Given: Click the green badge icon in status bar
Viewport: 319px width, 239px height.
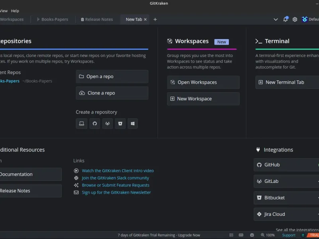Looking at the screenshot, I should pos(303,235).
